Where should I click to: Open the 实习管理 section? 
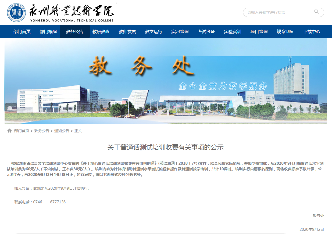click(x=180, y=31)
